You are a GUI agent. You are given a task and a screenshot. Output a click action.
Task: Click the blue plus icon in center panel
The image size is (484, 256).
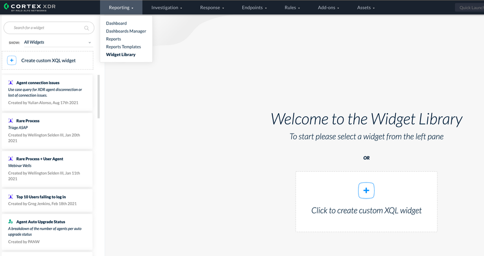(366, 191)
